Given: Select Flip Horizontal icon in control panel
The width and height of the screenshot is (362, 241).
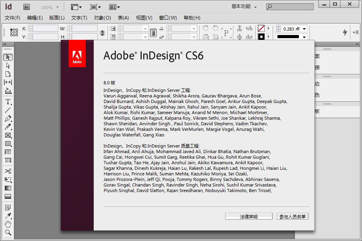Looking at the screenshot, I should point(206,37).
